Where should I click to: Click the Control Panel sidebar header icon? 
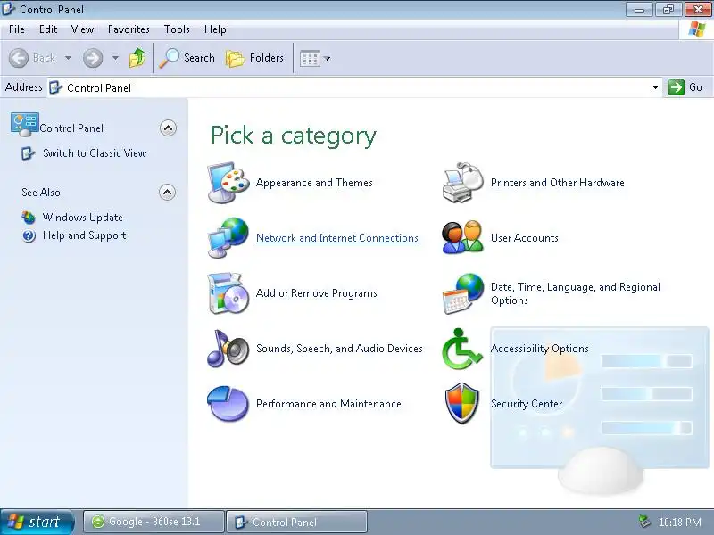(25, 125)
